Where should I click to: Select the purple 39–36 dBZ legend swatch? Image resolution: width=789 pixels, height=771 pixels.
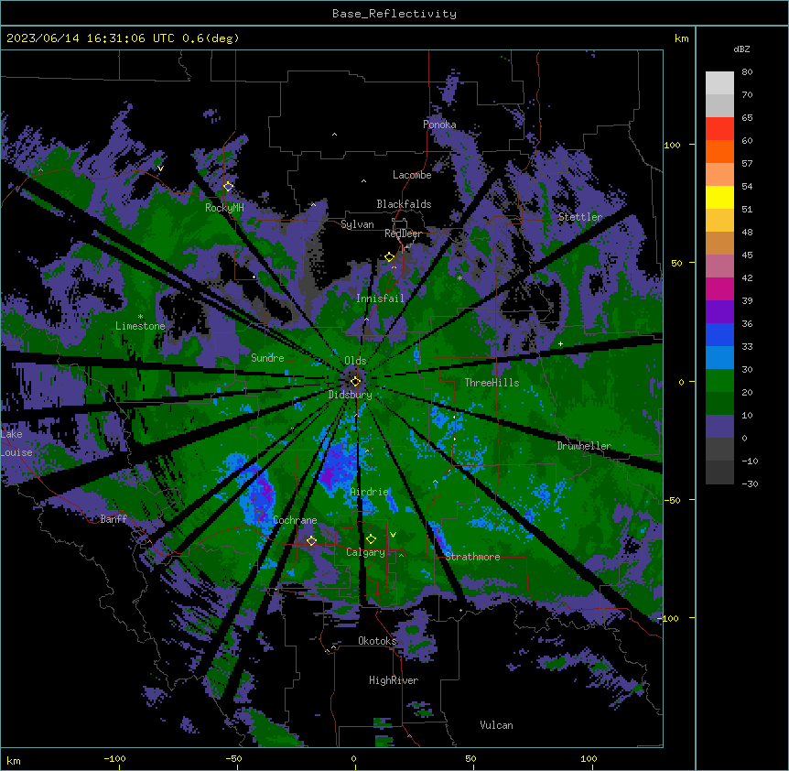click(719, 312)
